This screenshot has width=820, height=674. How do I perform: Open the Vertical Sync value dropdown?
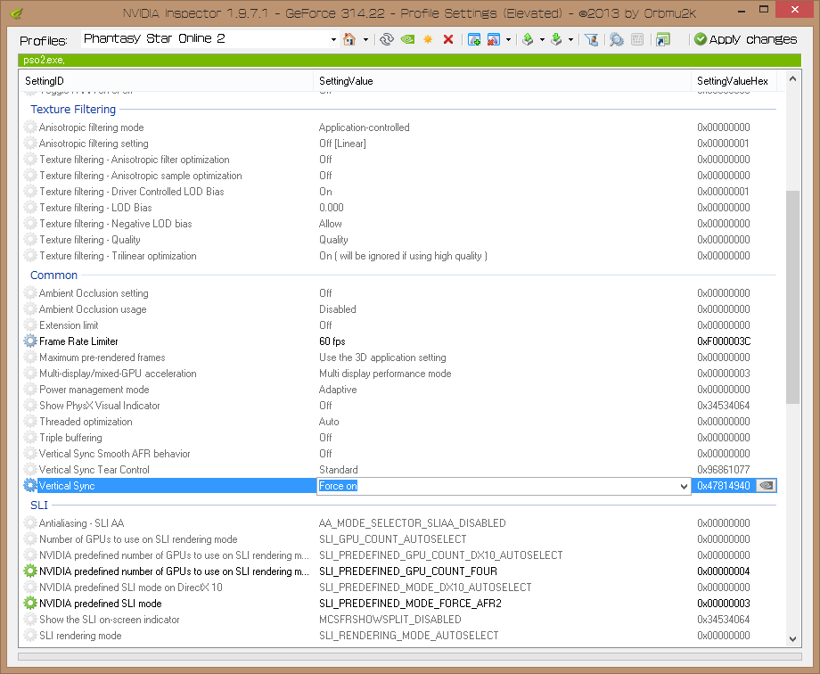point(684,486)
